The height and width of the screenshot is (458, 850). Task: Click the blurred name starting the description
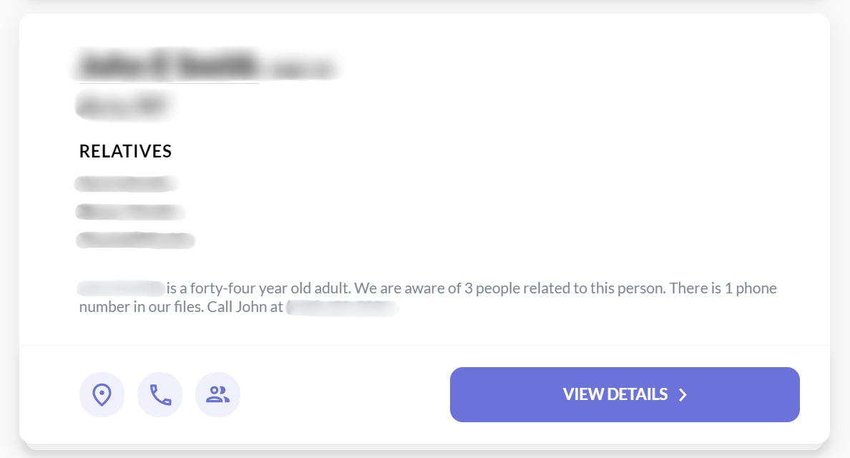[121, 288]
